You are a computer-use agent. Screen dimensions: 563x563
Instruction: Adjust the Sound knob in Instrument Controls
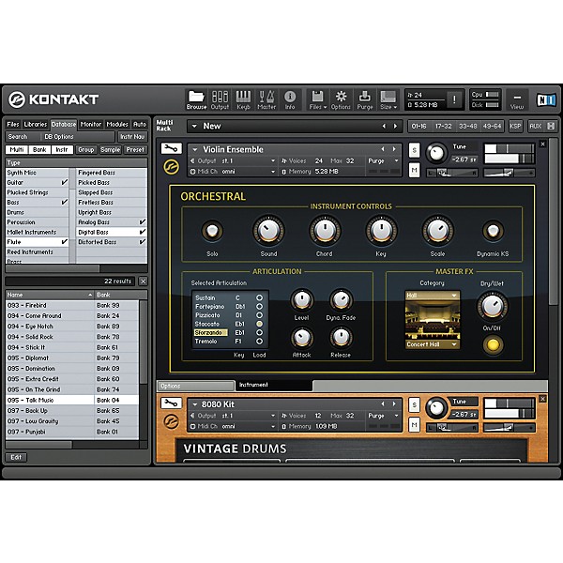tap(268, 231)
